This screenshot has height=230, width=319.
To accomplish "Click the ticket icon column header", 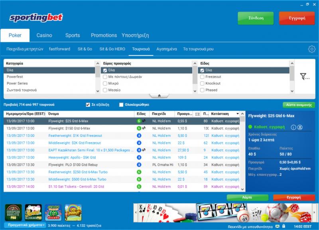I will pos(197,114).
